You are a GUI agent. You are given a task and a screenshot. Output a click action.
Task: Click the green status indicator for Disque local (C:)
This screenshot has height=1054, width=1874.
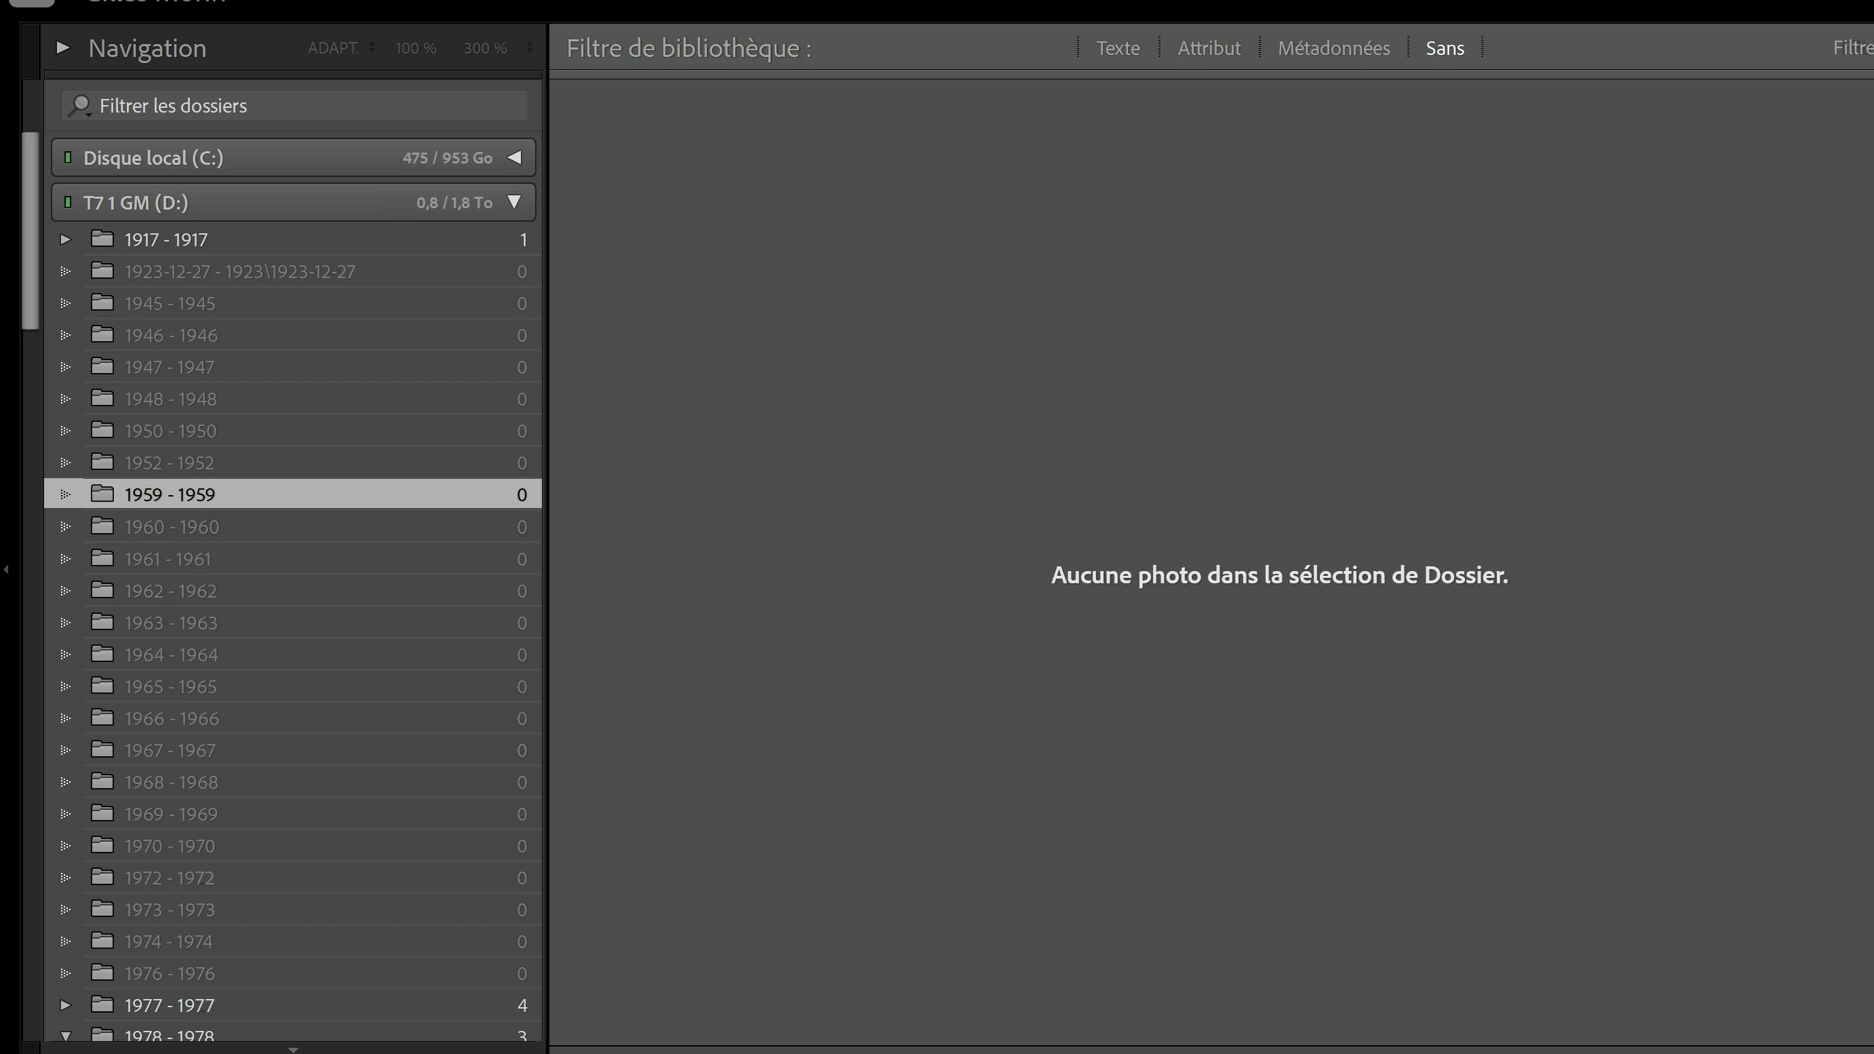(68, 158)
